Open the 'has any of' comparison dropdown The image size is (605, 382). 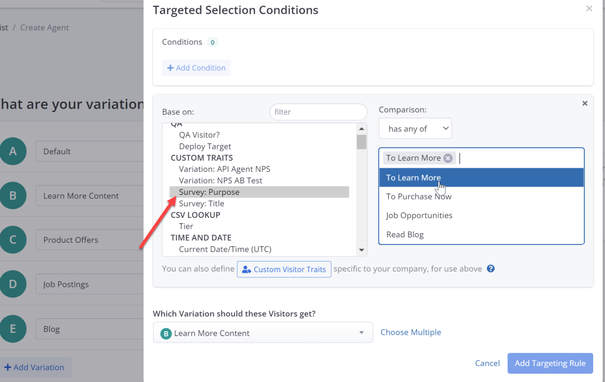click(x=415, y=129)
